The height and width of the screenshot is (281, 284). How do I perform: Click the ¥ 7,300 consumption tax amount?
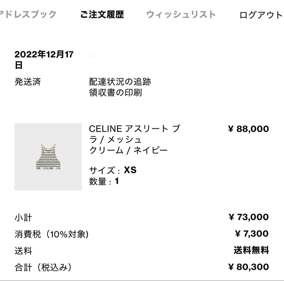click(x=252, y=234)
